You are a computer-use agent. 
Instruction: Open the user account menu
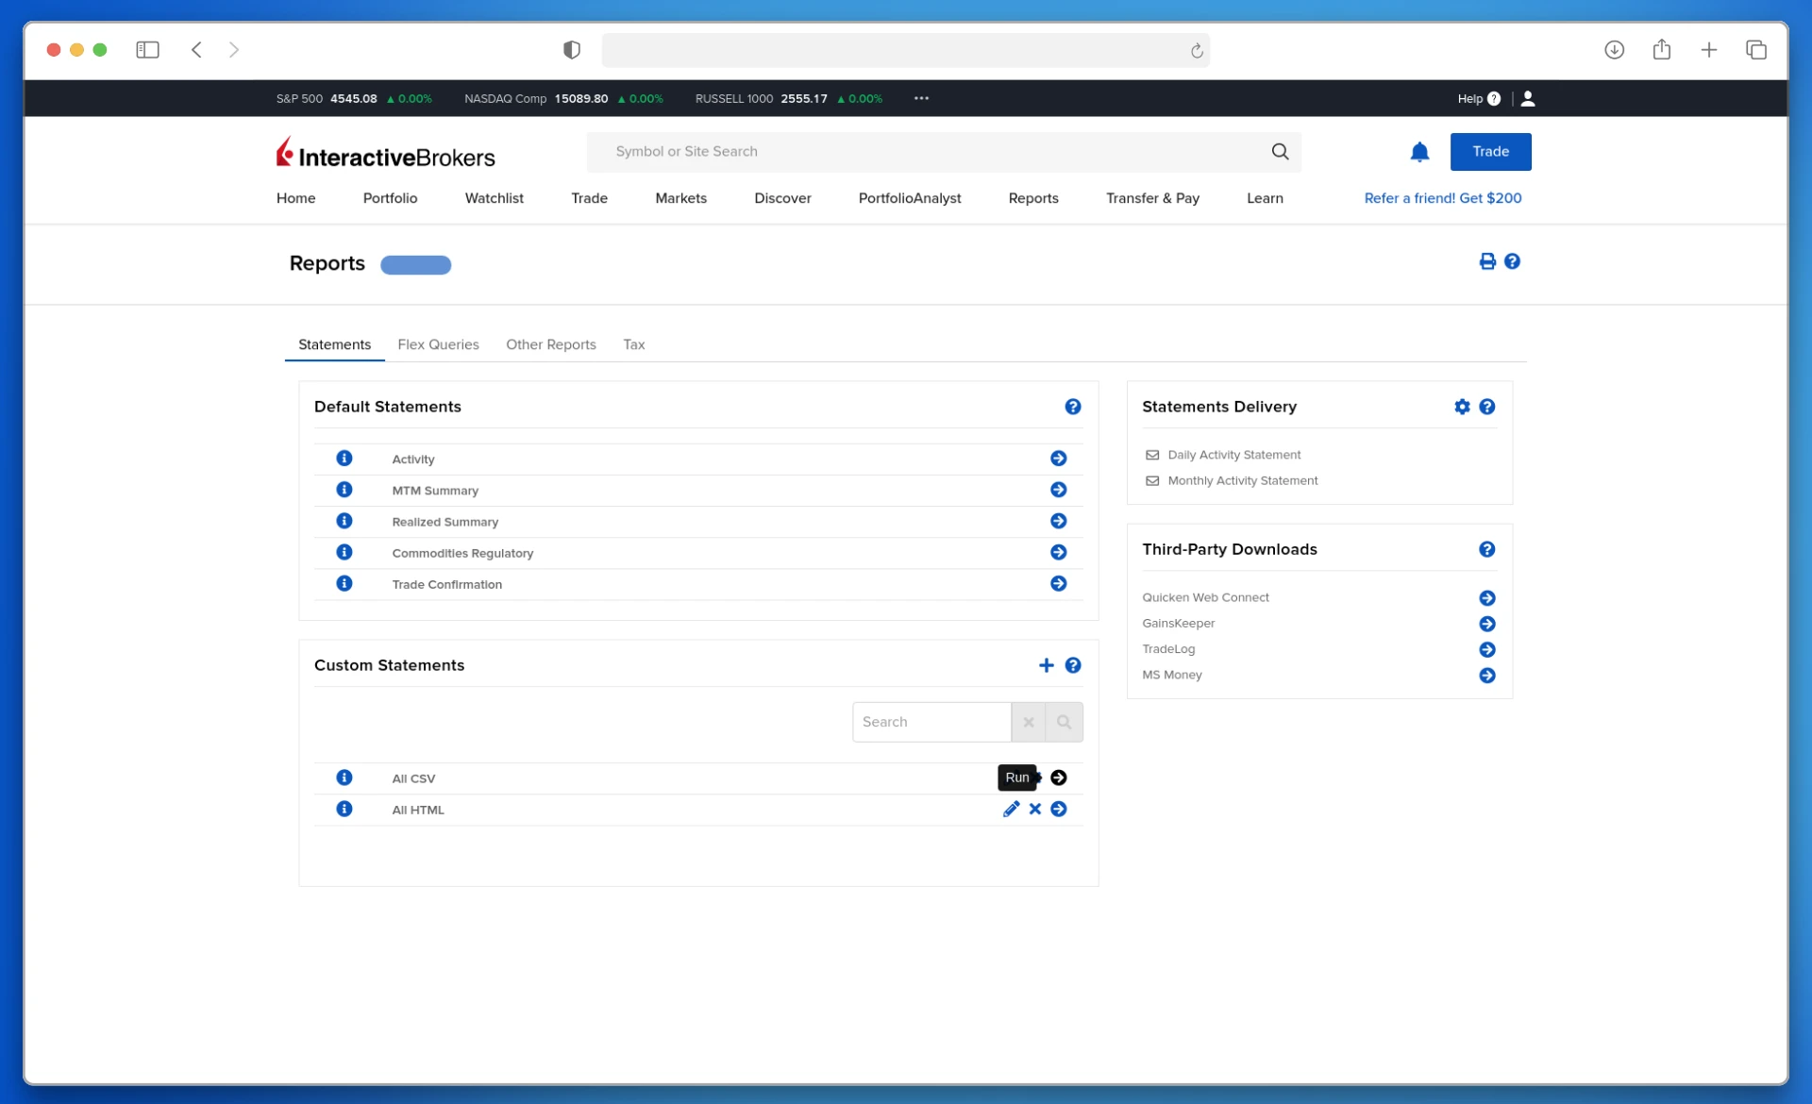pos(1528,98)
